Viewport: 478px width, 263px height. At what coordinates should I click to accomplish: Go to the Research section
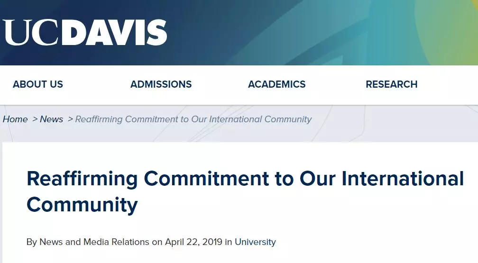point(391,84)
